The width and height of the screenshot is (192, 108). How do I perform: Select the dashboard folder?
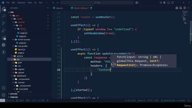21,76
